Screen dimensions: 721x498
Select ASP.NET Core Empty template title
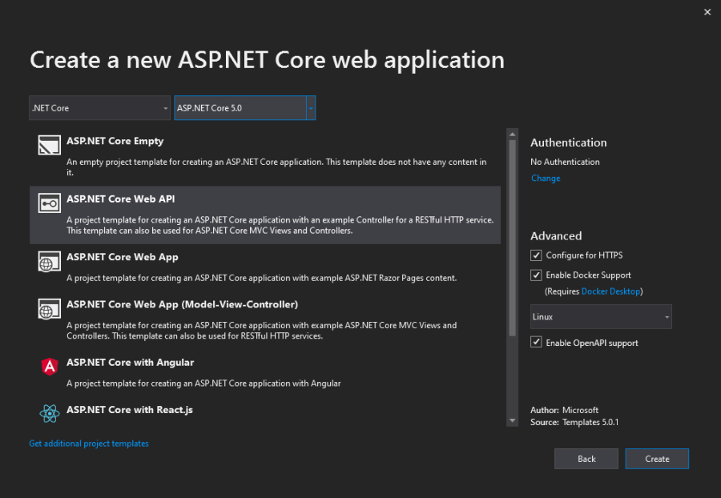115,141
